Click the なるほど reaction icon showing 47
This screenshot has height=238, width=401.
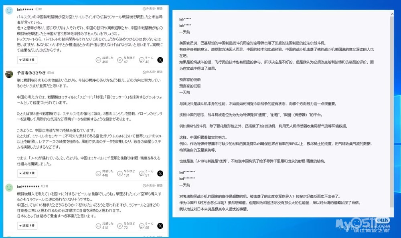(119, 60)
